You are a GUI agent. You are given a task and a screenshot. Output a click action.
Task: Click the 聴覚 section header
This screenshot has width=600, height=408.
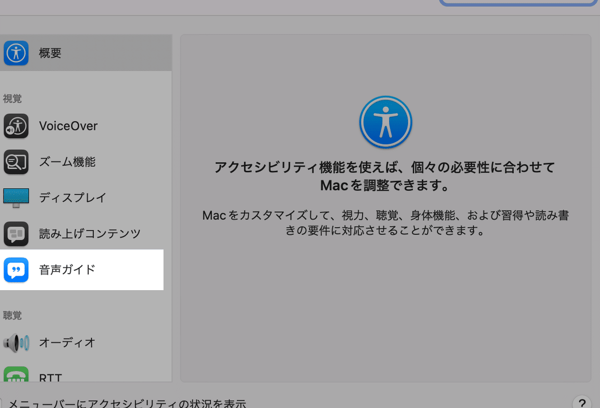(x=12, y=316)
